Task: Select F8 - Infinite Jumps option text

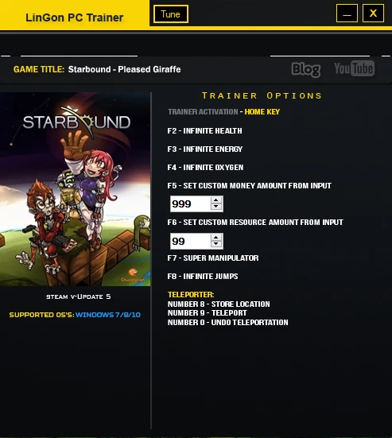Action: [x=203, y=277]
